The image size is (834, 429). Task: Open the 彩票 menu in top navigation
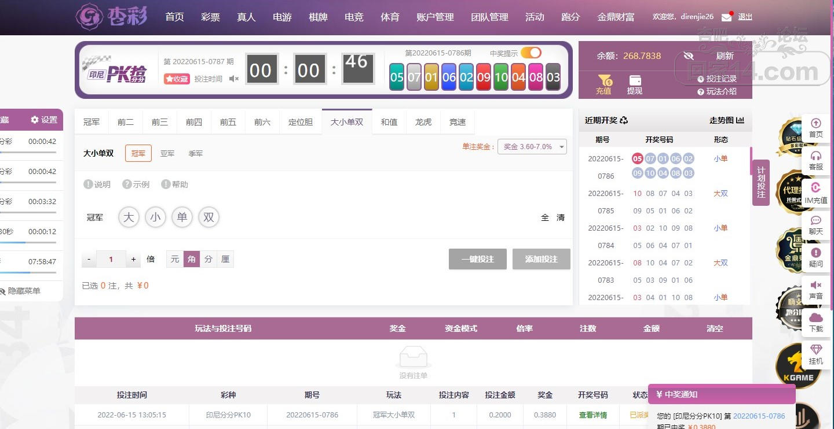[211, 17]
